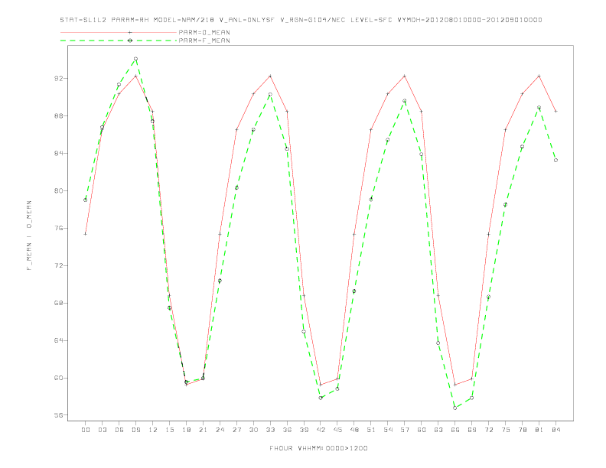Click the x-axis tick label 69

click(472, 430)
